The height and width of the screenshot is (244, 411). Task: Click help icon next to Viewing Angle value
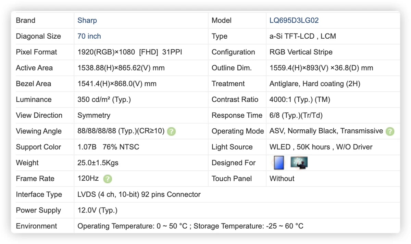[x=171, y=131]
